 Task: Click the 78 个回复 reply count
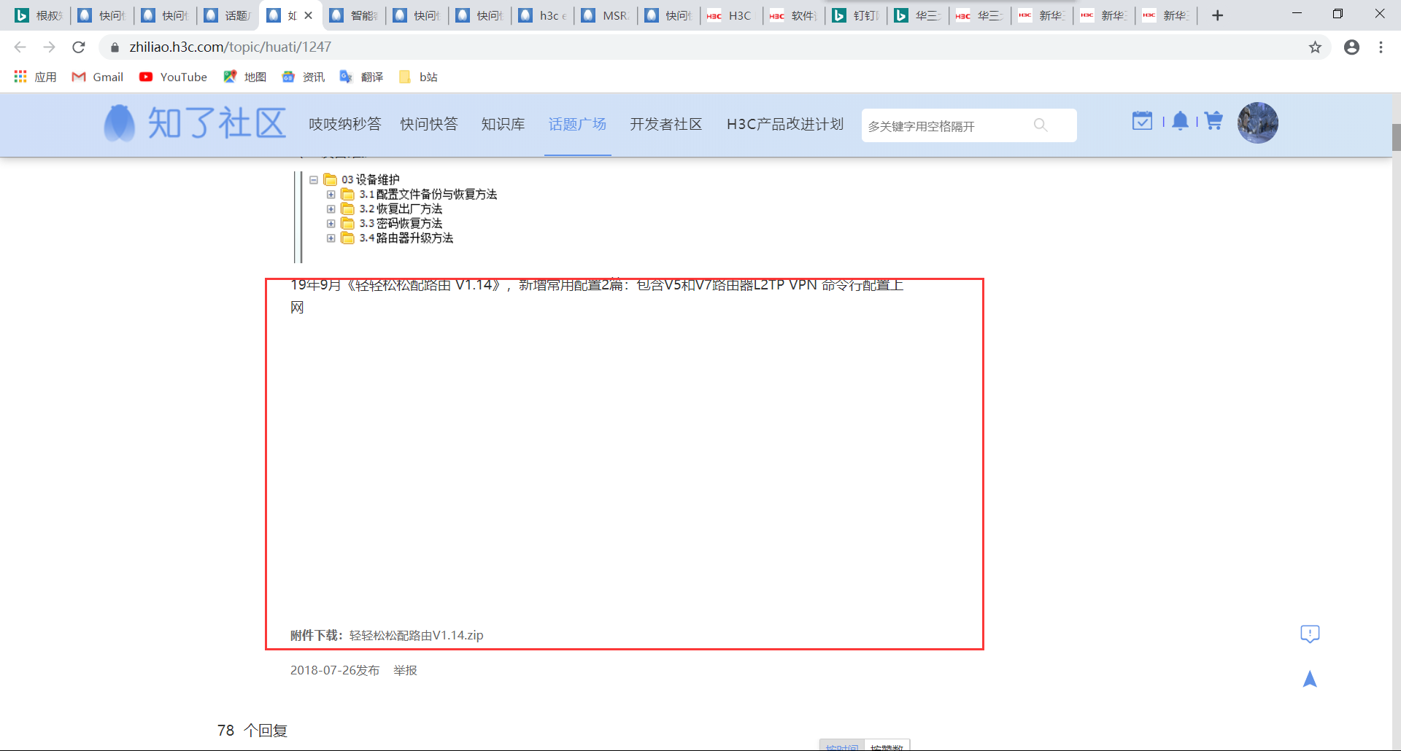252,730
